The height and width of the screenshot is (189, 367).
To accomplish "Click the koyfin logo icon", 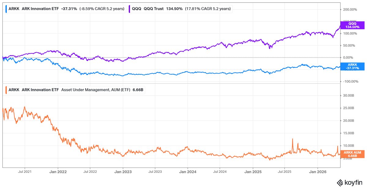I will click(340, 183).
